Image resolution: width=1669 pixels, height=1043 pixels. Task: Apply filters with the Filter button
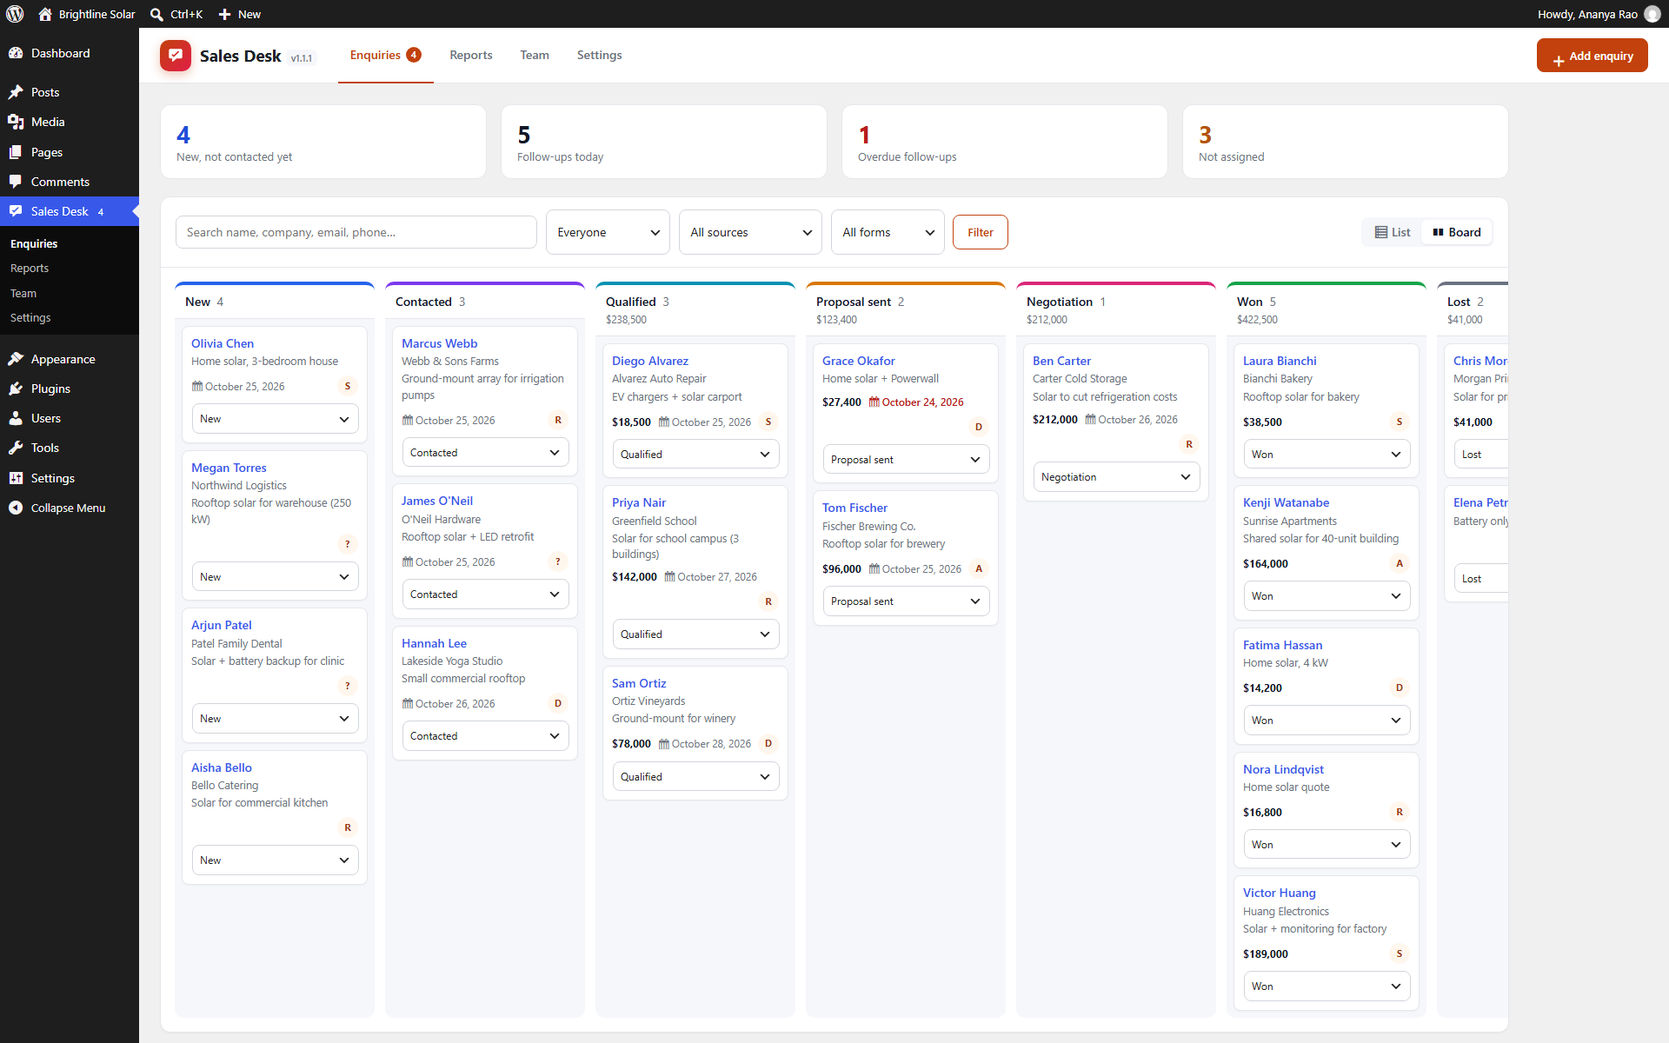(x=980, y=232)
